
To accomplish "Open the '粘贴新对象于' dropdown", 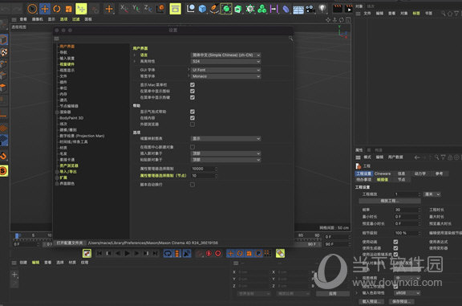I will click(x=225, y=160).
